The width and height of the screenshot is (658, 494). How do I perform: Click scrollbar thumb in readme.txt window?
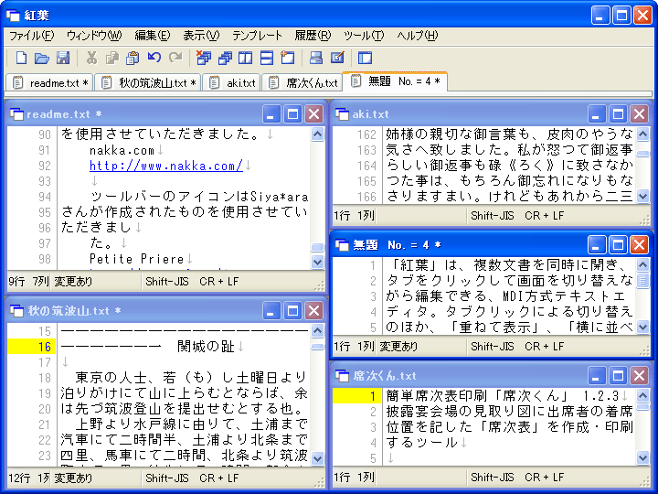click(x=318, y=247)
